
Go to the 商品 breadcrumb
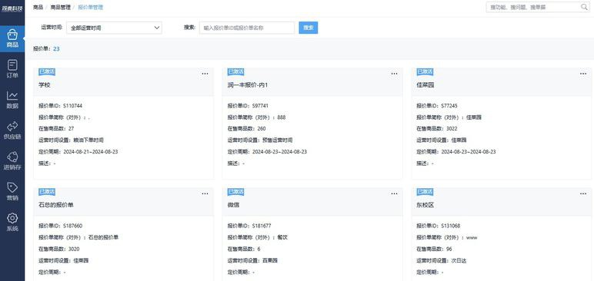(x=38, y=7)
